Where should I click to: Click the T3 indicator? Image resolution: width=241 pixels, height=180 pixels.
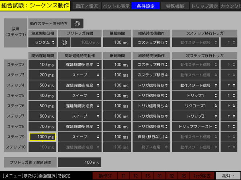tap(148, 176)
